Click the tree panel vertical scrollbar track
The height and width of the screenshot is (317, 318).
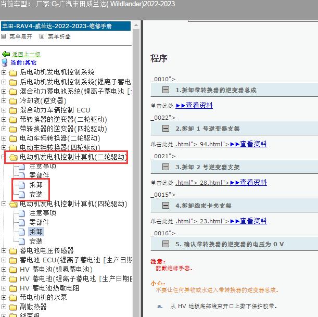pyautogui.click(x=136, y=172)
